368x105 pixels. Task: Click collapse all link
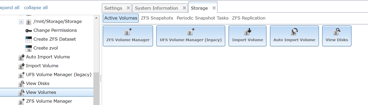click(x=36, y=8)
